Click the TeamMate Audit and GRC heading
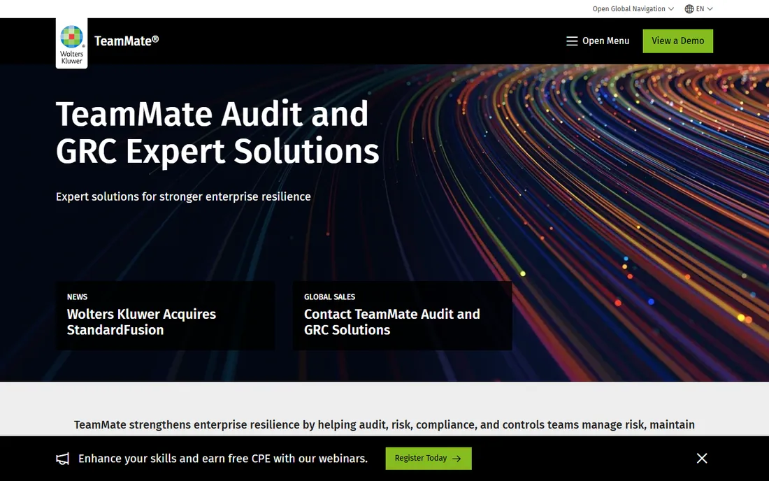The width and height of the screenshot is (769, 481). click(217, 132)
